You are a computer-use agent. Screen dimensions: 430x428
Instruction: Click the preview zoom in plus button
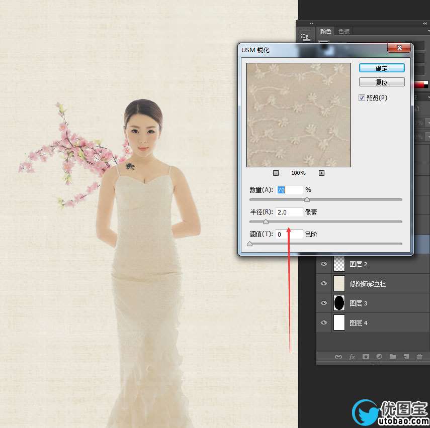point(321,173)
